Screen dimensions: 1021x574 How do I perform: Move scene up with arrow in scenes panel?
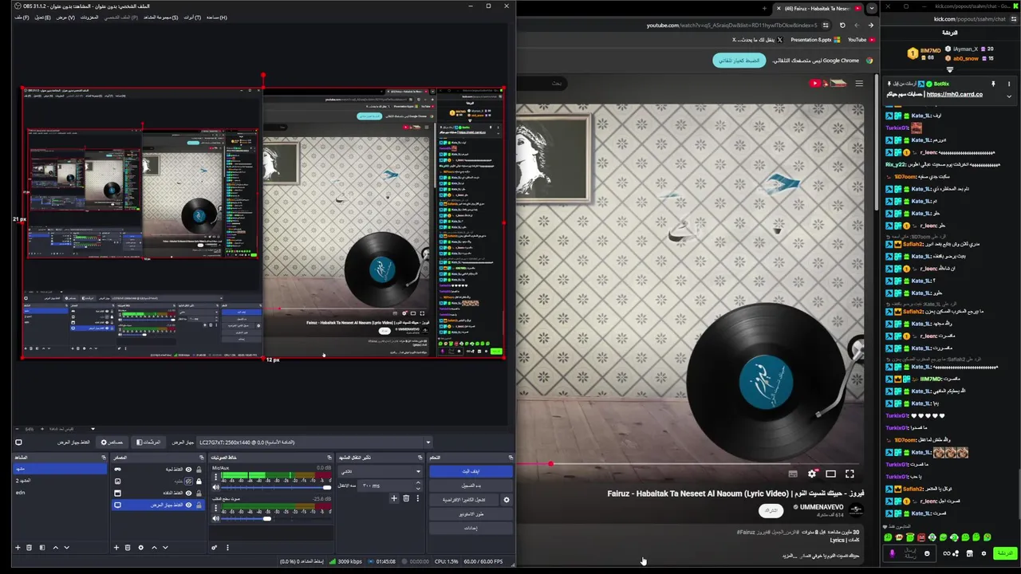(55, 548)
